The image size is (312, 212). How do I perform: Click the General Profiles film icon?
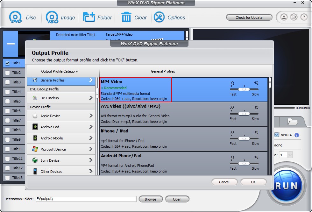coord(35,80)
